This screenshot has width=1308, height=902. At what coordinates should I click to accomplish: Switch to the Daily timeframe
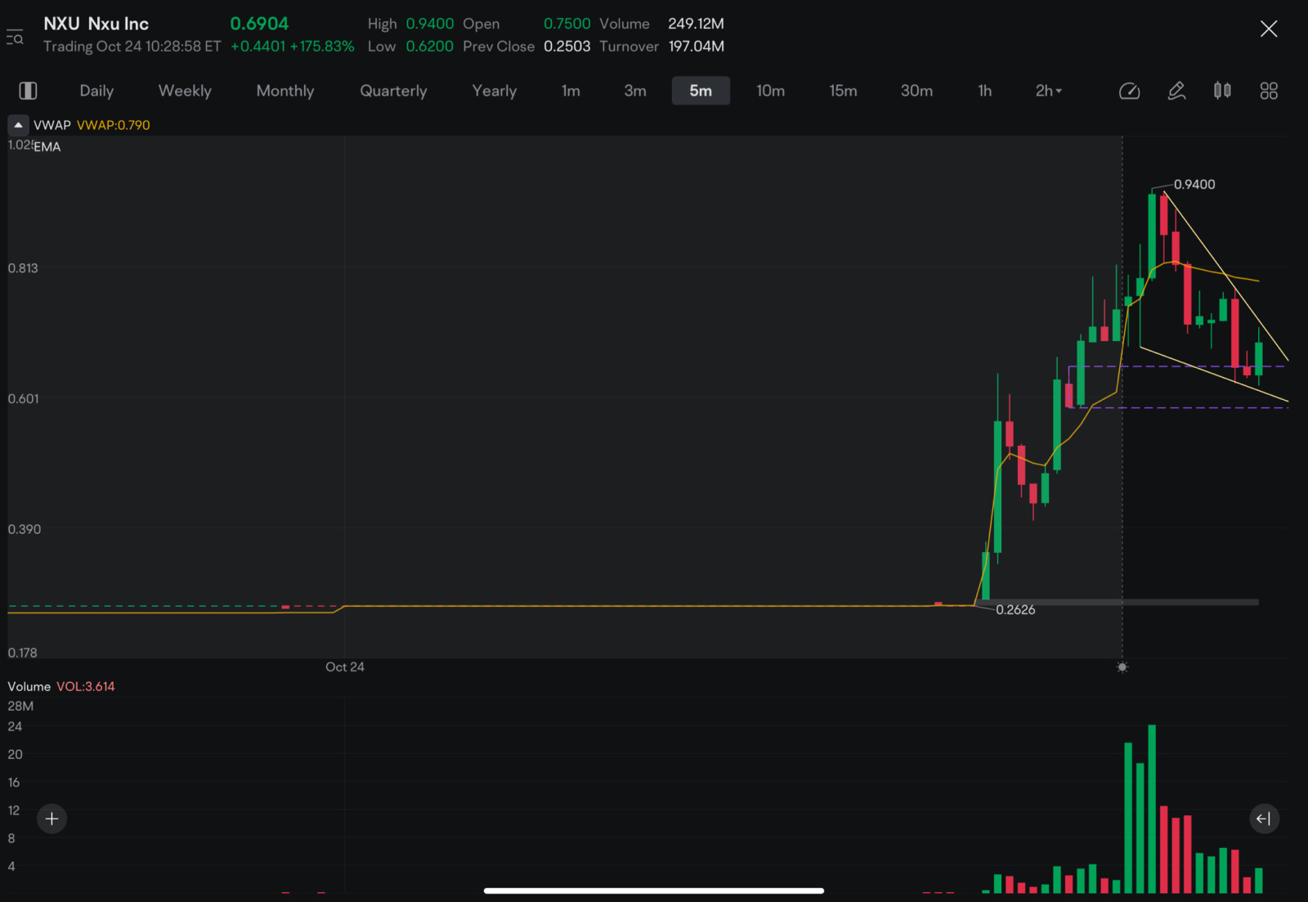[96, 91]
